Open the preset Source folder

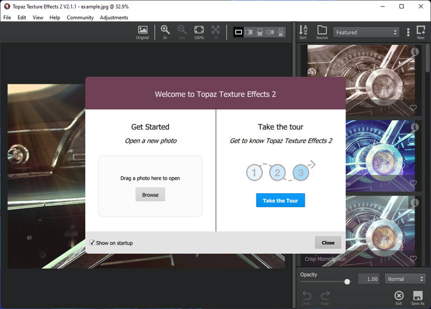pos(322,32)
